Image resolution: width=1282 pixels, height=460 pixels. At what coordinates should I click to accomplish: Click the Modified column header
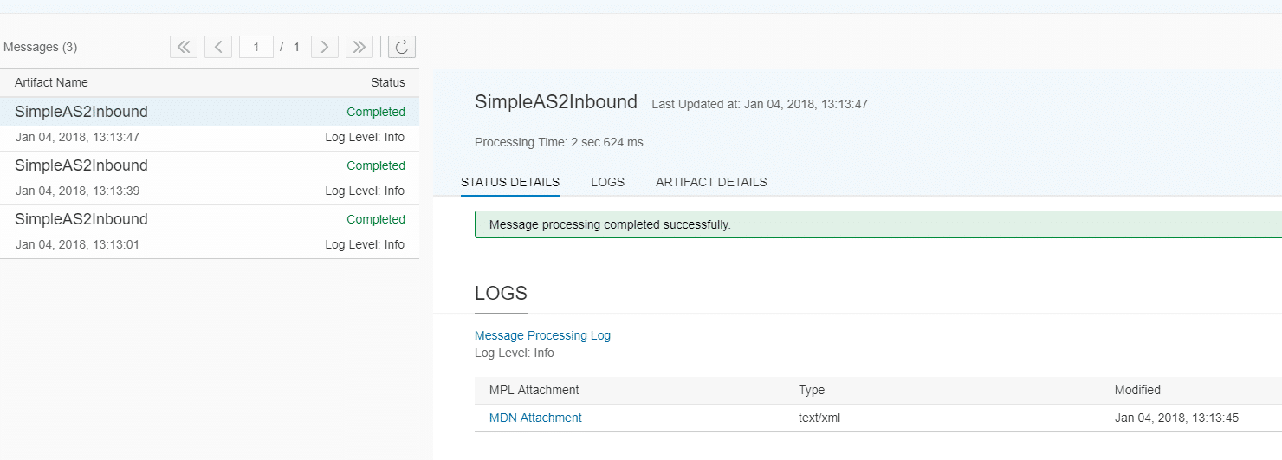tap(1137, 390)
